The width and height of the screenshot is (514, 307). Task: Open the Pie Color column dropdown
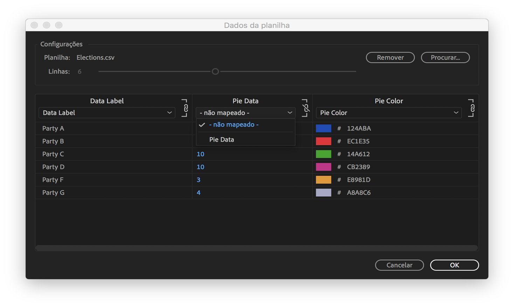(x=389, y=113)
